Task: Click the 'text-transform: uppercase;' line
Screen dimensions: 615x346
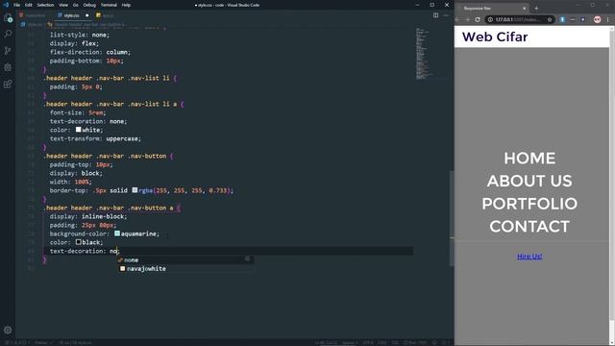Action: (x=95, y=138)
